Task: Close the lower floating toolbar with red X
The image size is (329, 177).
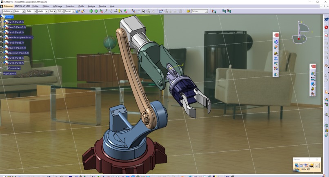Action: click(314, 66)
